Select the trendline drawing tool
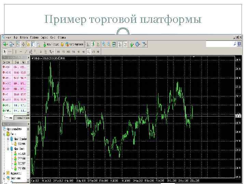 (x=26, y=52)
